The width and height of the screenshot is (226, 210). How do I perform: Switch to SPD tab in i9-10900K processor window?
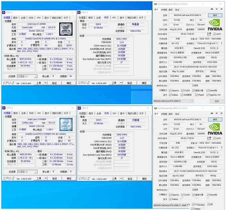(39, 18)
